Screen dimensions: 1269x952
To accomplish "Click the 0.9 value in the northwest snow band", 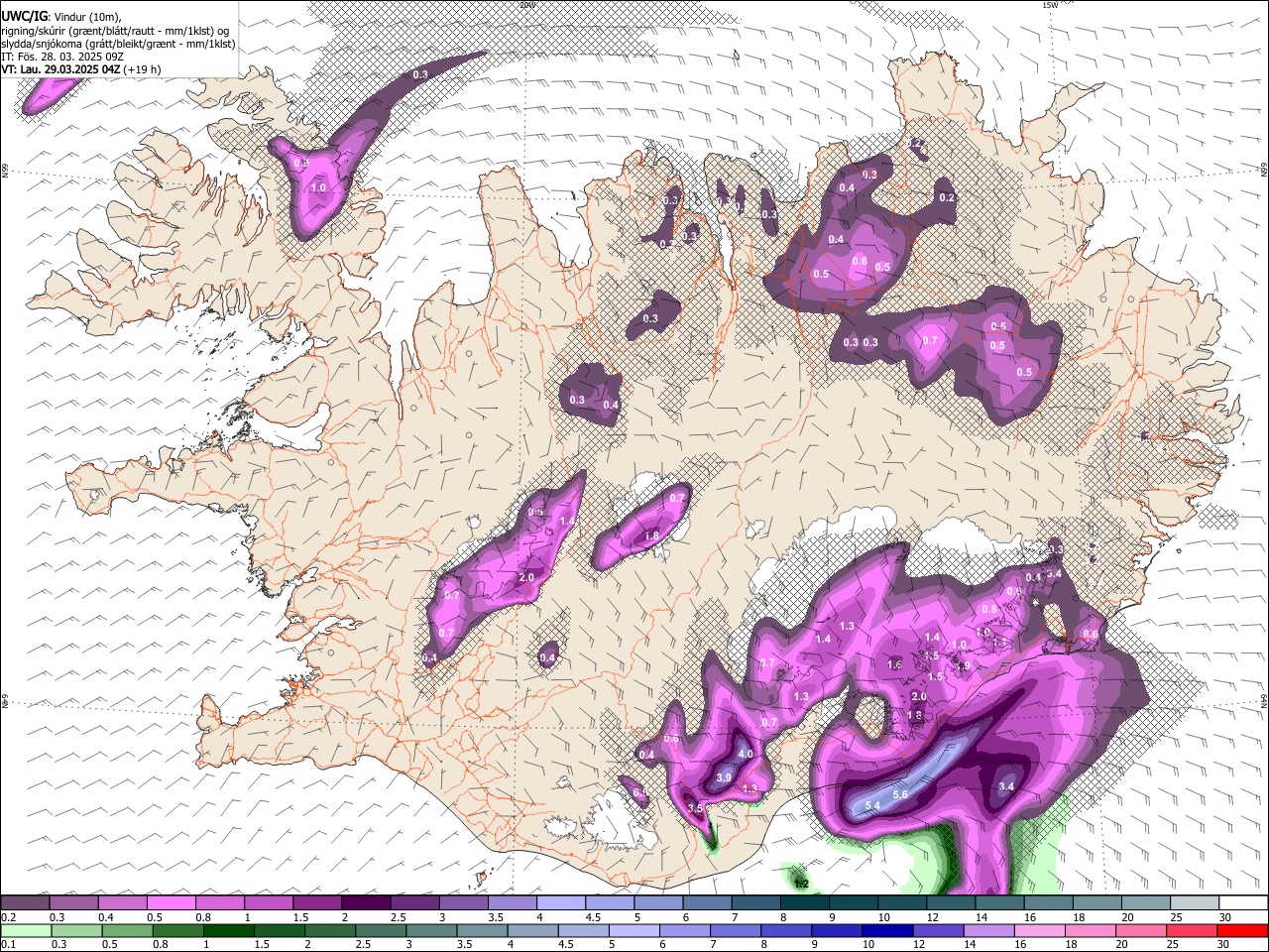I will [x=301, y=162].
